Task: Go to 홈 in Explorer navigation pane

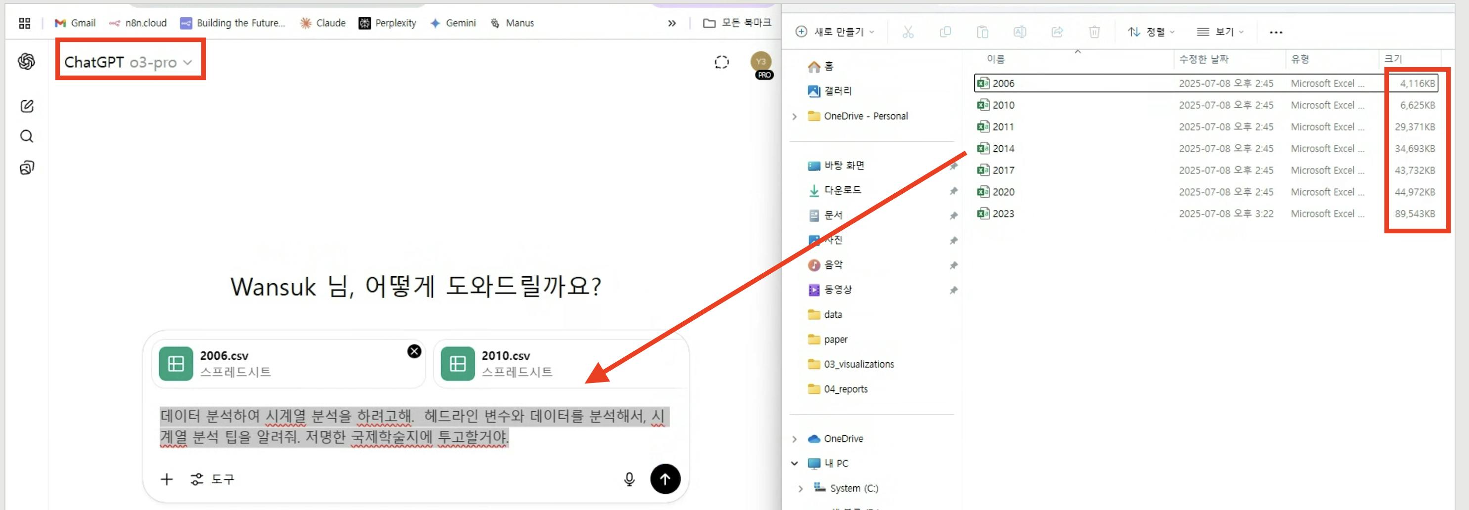Action: click(x=821, y=66)
